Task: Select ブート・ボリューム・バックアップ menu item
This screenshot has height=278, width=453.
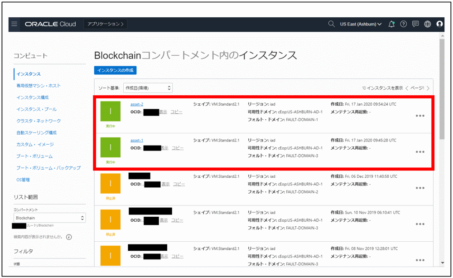Action: pyautogui.click(x=48, y=168)
